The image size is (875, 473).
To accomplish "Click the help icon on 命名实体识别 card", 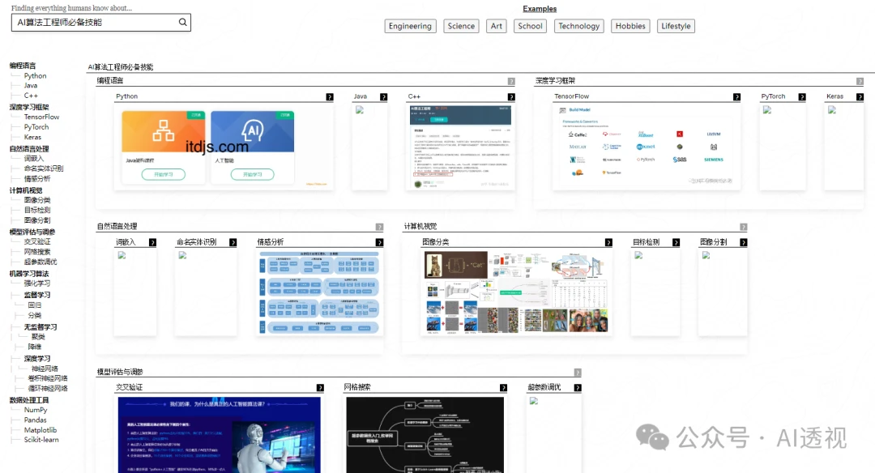I will pos(233,243).
